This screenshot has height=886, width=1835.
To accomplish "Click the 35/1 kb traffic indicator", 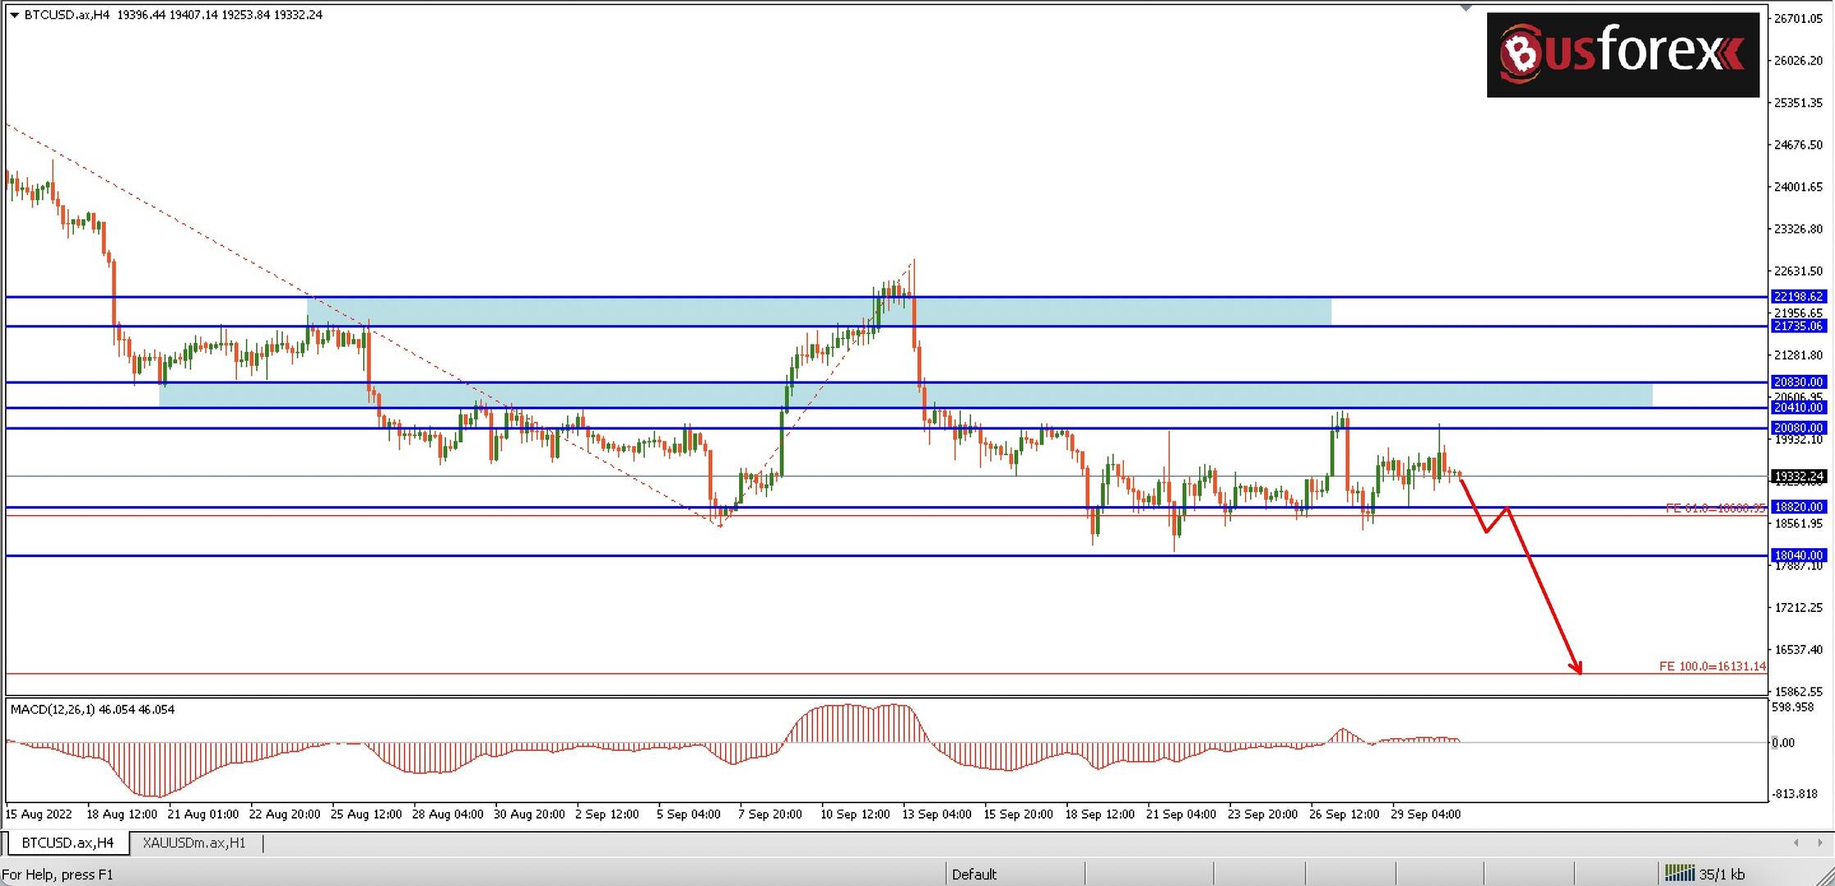I will click(x=1721, y=874).
